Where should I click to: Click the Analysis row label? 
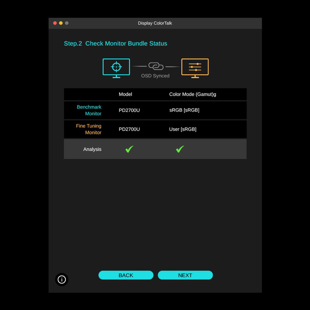point(92,149)
